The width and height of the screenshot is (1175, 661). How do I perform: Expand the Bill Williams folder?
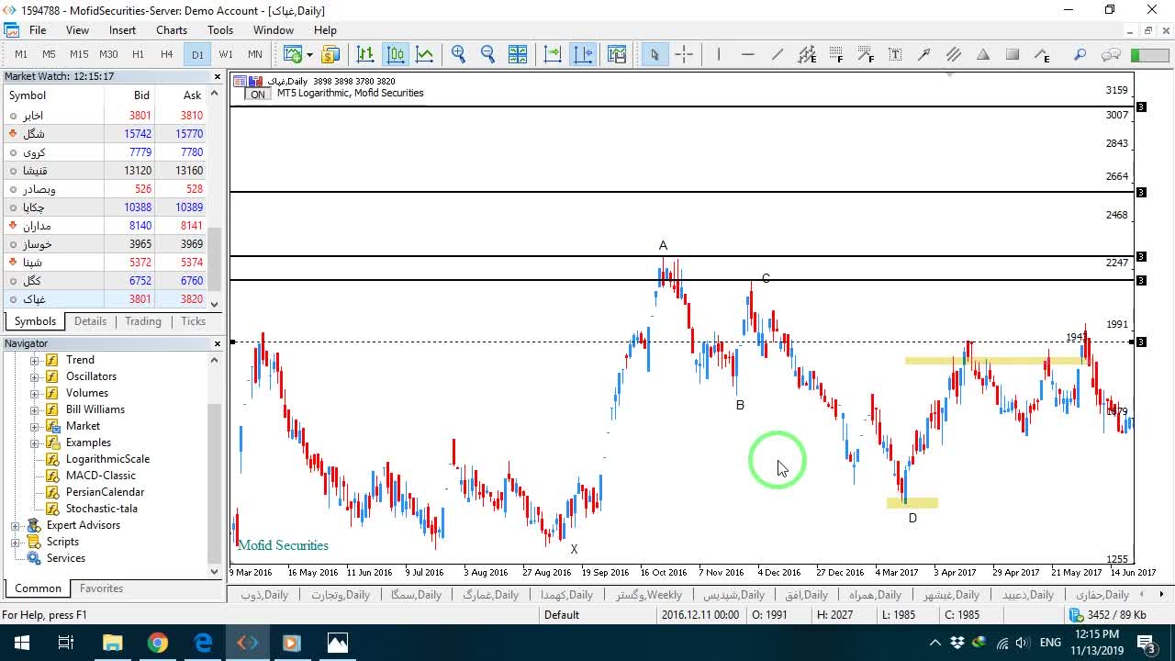click(x=35, y=409)
